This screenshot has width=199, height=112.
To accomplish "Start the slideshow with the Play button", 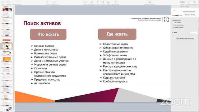I will 48,2.
